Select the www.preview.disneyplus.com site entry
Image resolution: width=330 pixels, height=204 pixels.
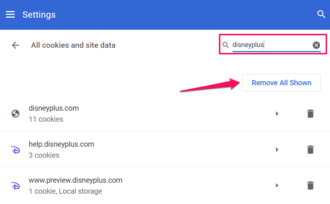75,181
